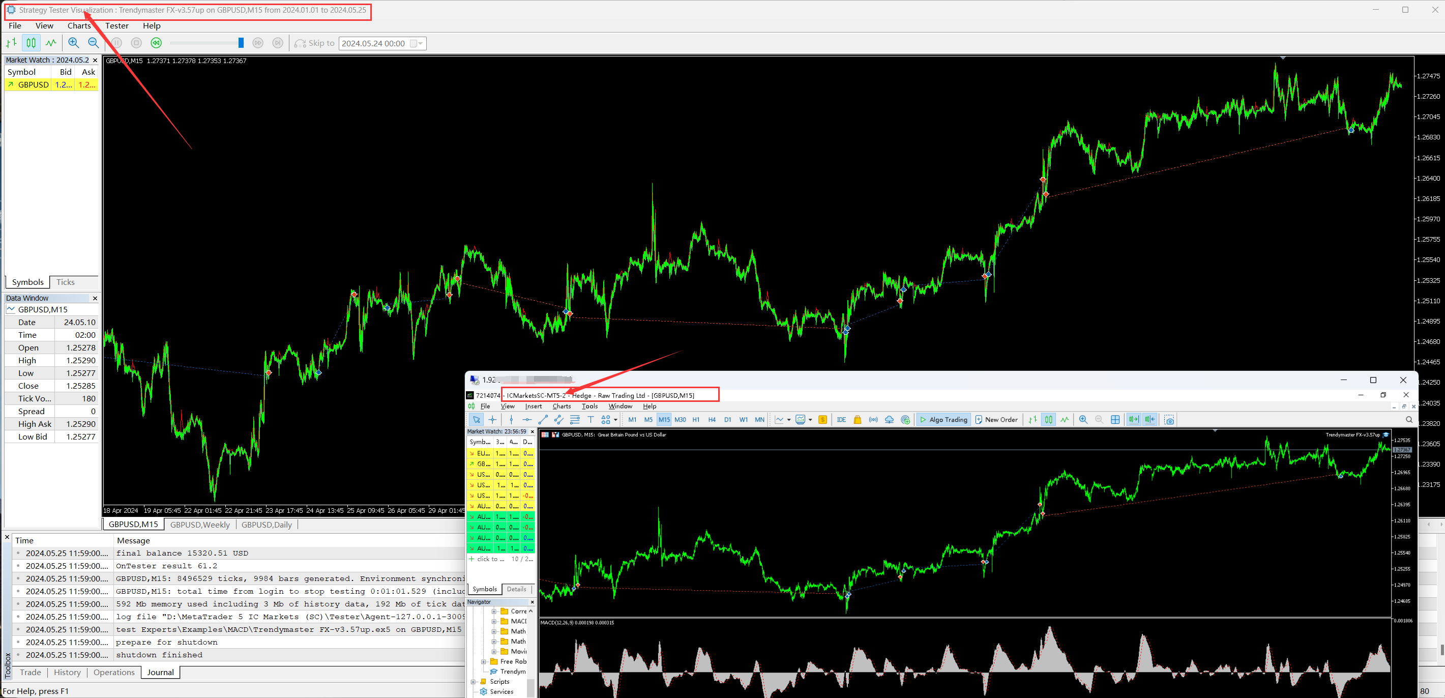The width and height of the screenshot is (1445, 698).
Task: Take a chart screenshot with camera icon
Action: pos(1169,420)
